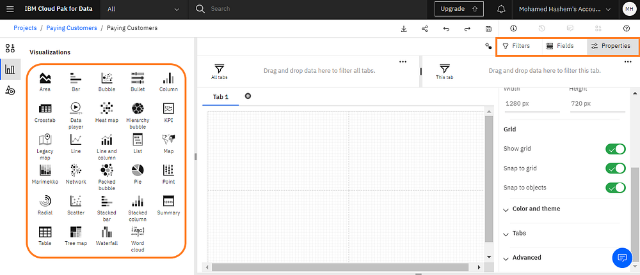The height and width of the screenshot is (275, 640).
Task: Select the Data player visualization
Action: [x=76, y=115]
